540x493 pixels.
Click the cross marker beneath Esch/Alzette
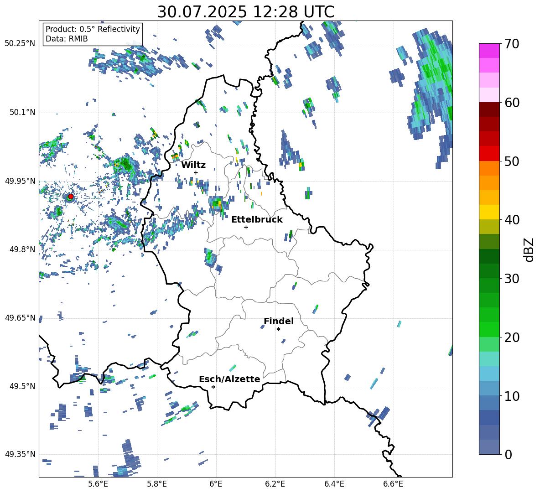point(213,387)
